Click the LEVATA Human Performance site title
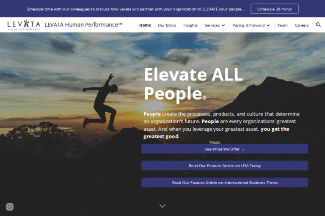This screenshot has width=325, height=216. (x=83, y=24)
